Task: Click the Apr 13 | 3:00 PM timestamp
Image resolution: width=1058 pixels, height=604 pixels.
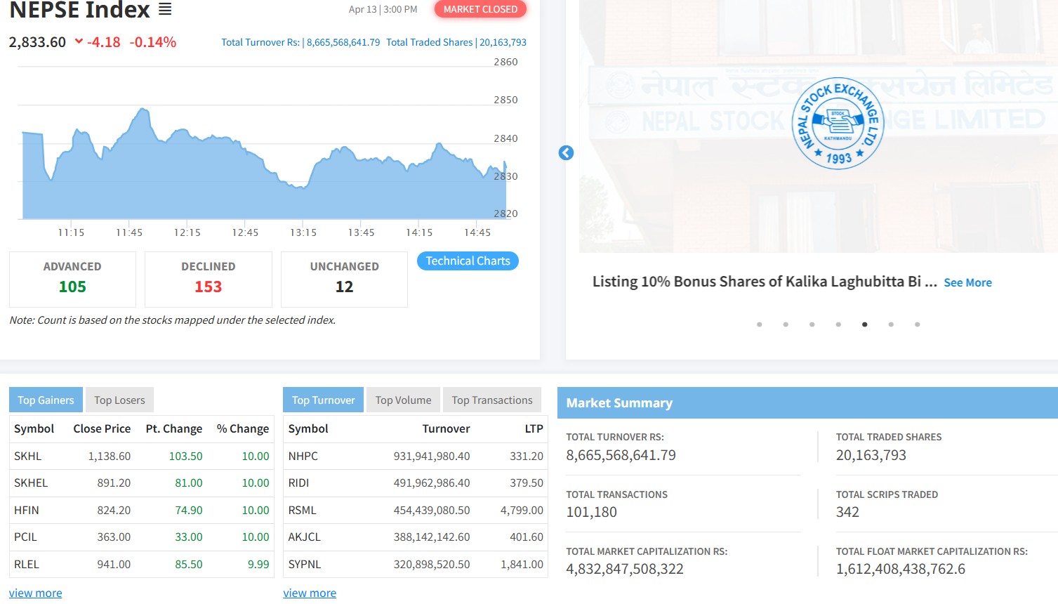Action: click(383, 10)
